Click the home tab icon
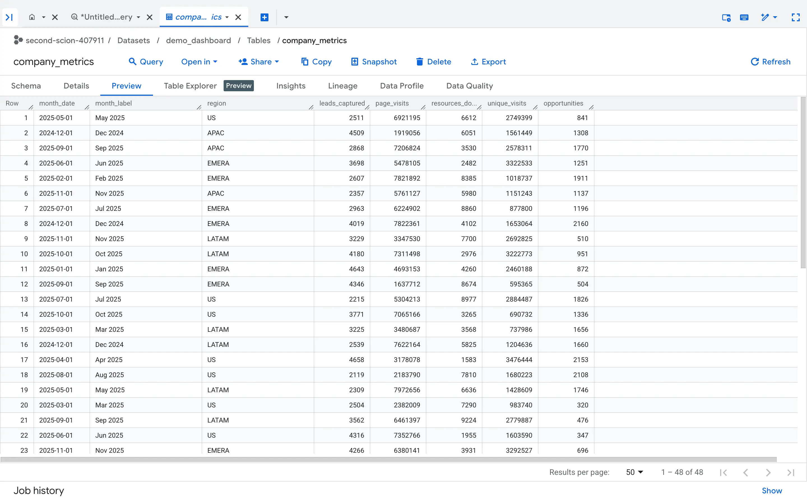 coord(32,17)
